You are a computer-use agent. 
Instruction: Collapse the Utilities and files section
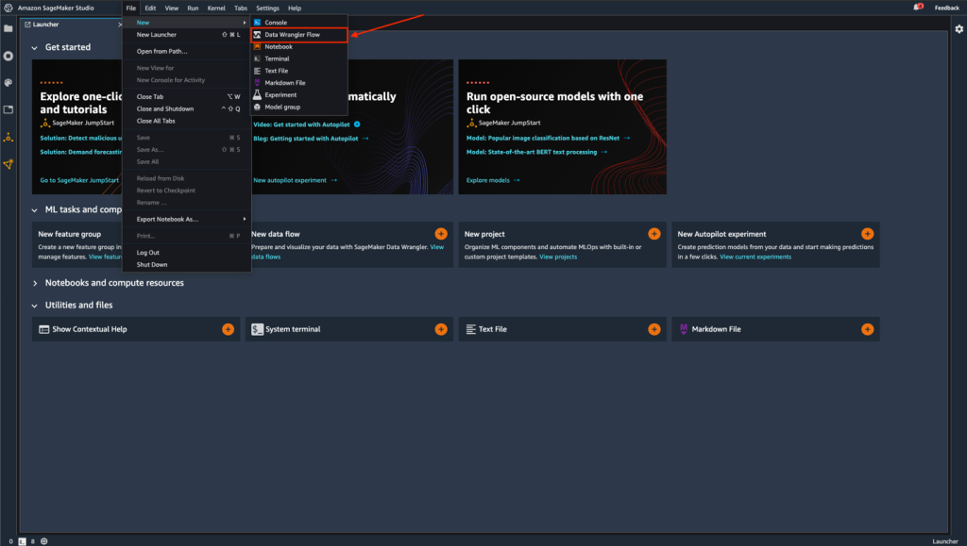coord(35,306)
